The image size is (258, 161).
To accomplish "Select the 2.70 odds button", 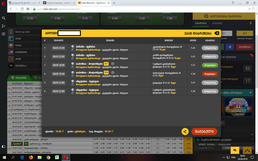I will point(30,18).
